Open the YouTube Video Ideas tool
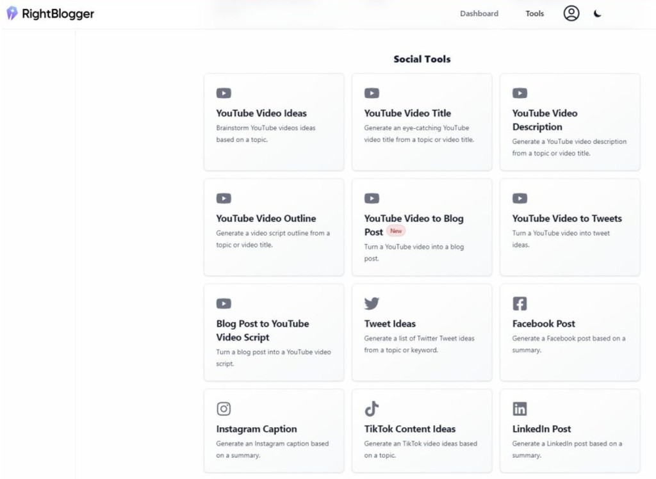This screenshot has height=479, width=656. (x=261, y=113)
